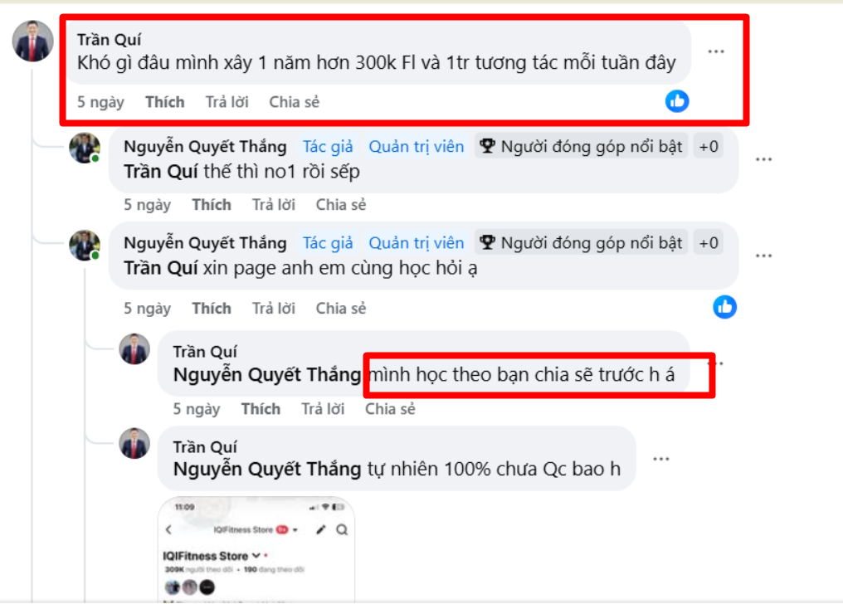Click trophy "Người đóng góp nổi bật" badge on first reply
The height and width of the screenshot is (604, 843).
tap(581, 147)
